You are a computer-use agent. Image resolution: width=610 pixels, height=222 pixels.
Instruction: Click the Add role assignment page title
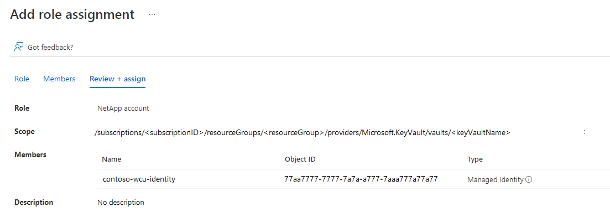tap(72, 14)
